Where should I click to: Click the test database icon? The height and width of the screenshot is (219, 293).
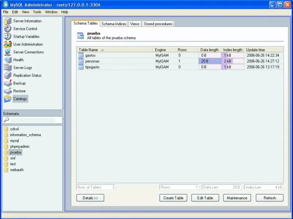pyautogui.click(x=6, y=164)
